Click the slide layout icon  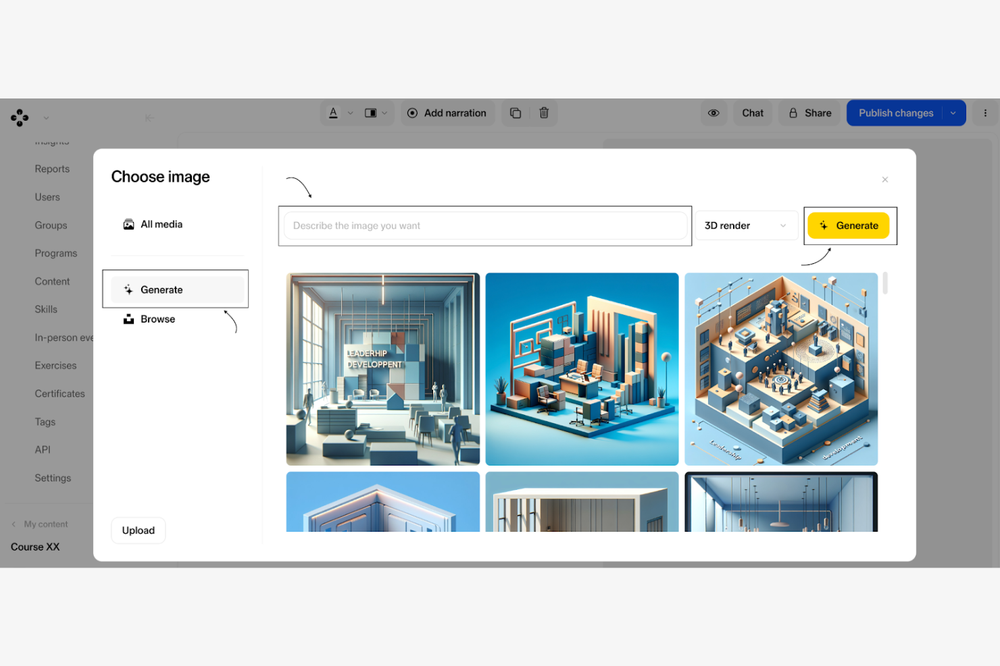click(370, 113)
